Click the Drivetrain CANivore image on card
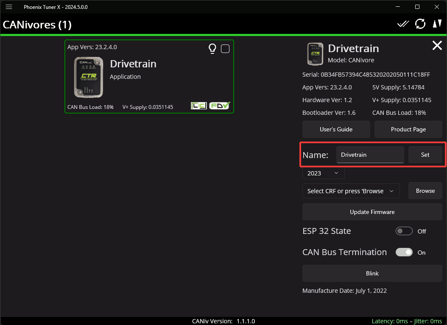447x325 pixels. coord(89,77)
